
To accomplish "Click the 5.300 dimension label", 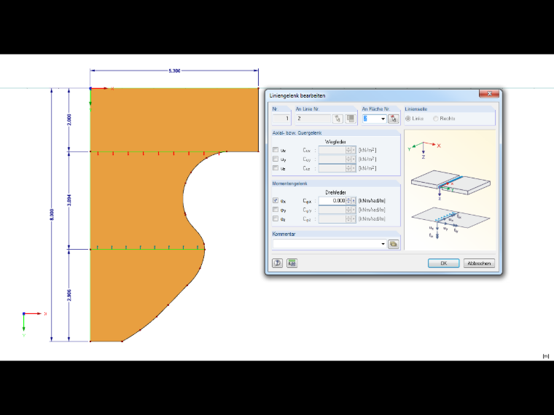I will click(x=174, y=71).
